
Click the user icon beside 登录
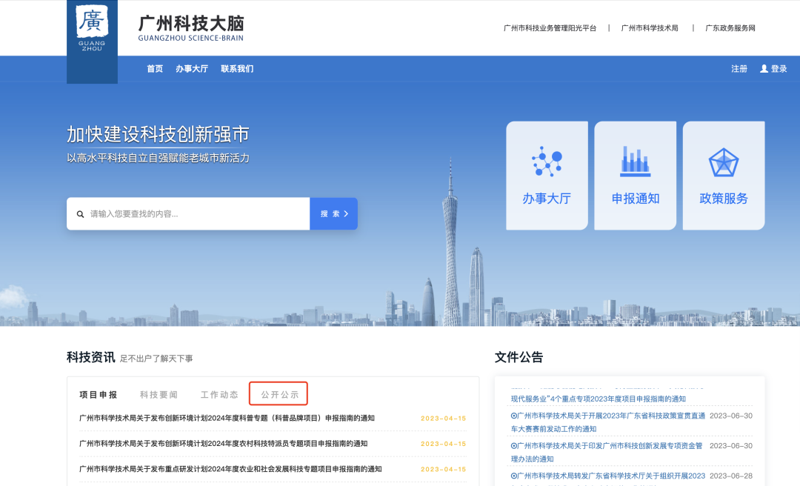pyautogui.click(x=764, y=69)
